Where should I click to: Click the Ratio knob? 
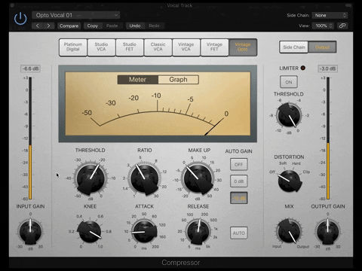tap(145, 178)
